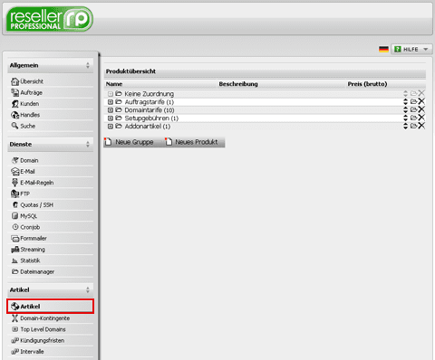Open the E-Mail-Regeln link
The image size is (435, 360).
point(36,183)
